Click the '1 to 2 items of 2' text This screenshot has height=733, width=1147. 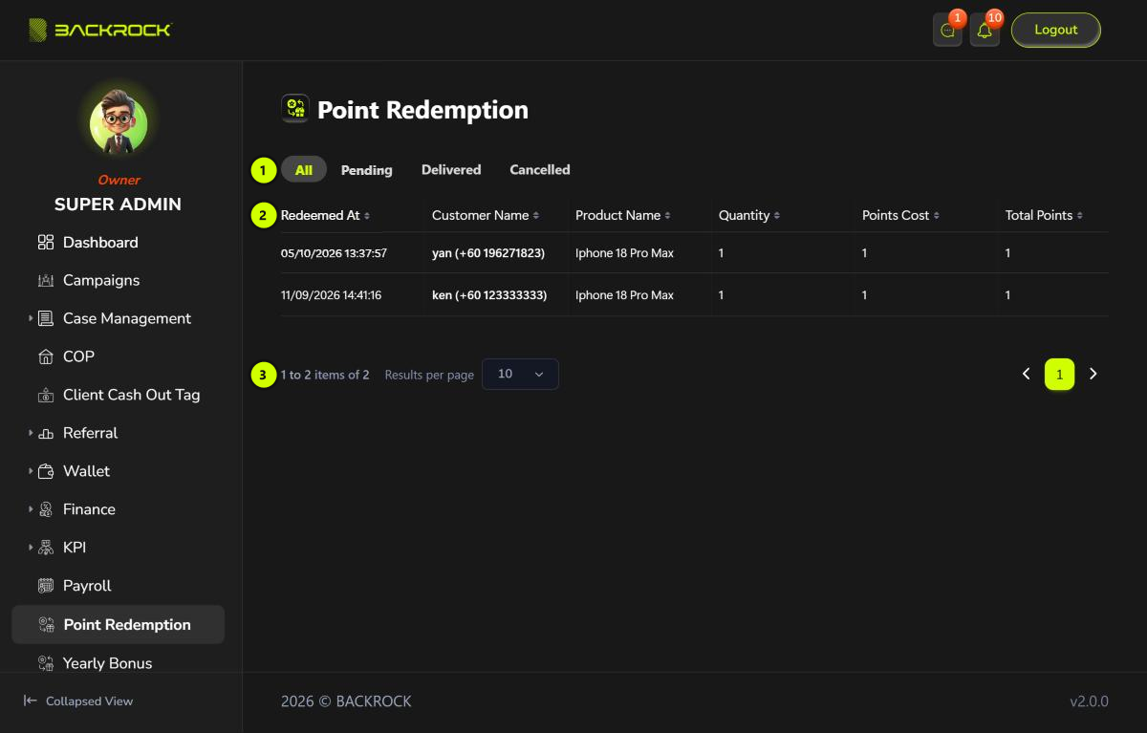(x=325, y=375)
